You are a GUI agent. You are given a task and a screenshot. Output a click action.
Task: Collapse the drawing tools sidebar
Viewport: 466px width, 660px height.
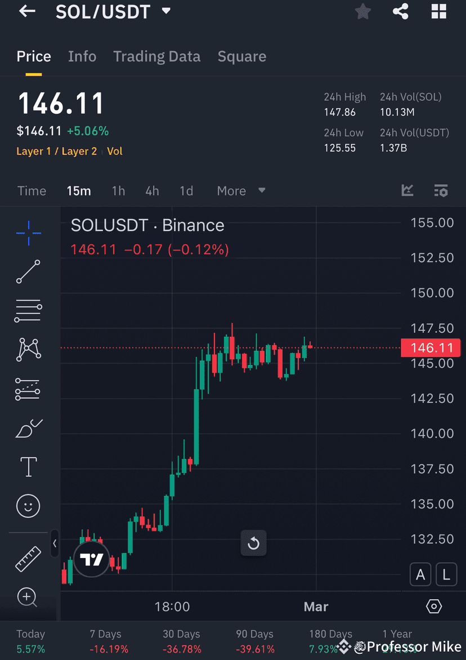(55, 543)
